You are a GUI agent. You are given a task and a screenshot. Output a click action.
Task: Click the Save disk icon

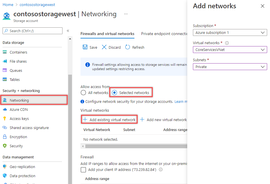85,47
